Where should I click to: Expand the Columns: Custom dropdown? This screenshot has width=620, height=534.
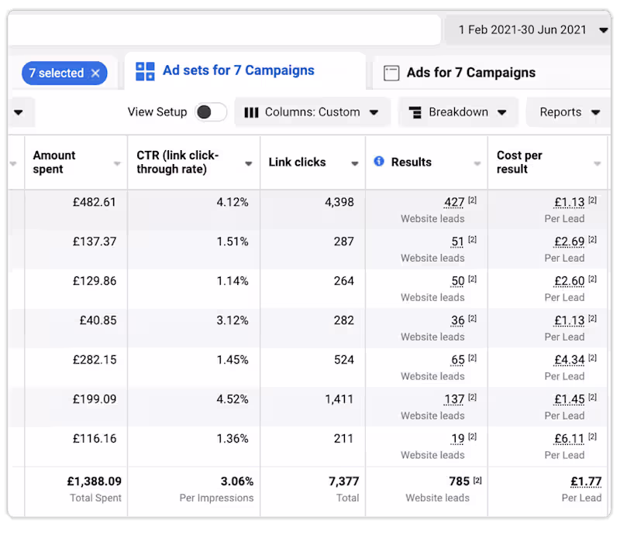(x=374, y=112)
